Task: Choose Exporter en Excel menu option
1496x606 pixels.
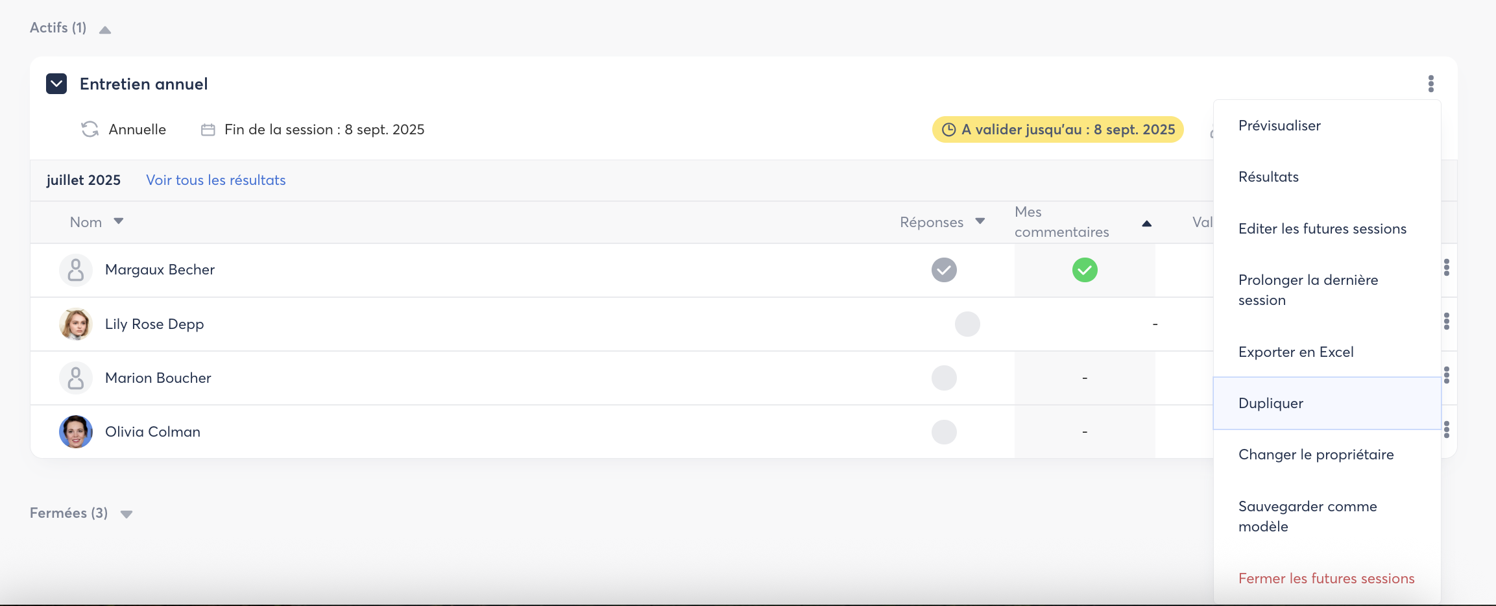Action: (1296, 352)
